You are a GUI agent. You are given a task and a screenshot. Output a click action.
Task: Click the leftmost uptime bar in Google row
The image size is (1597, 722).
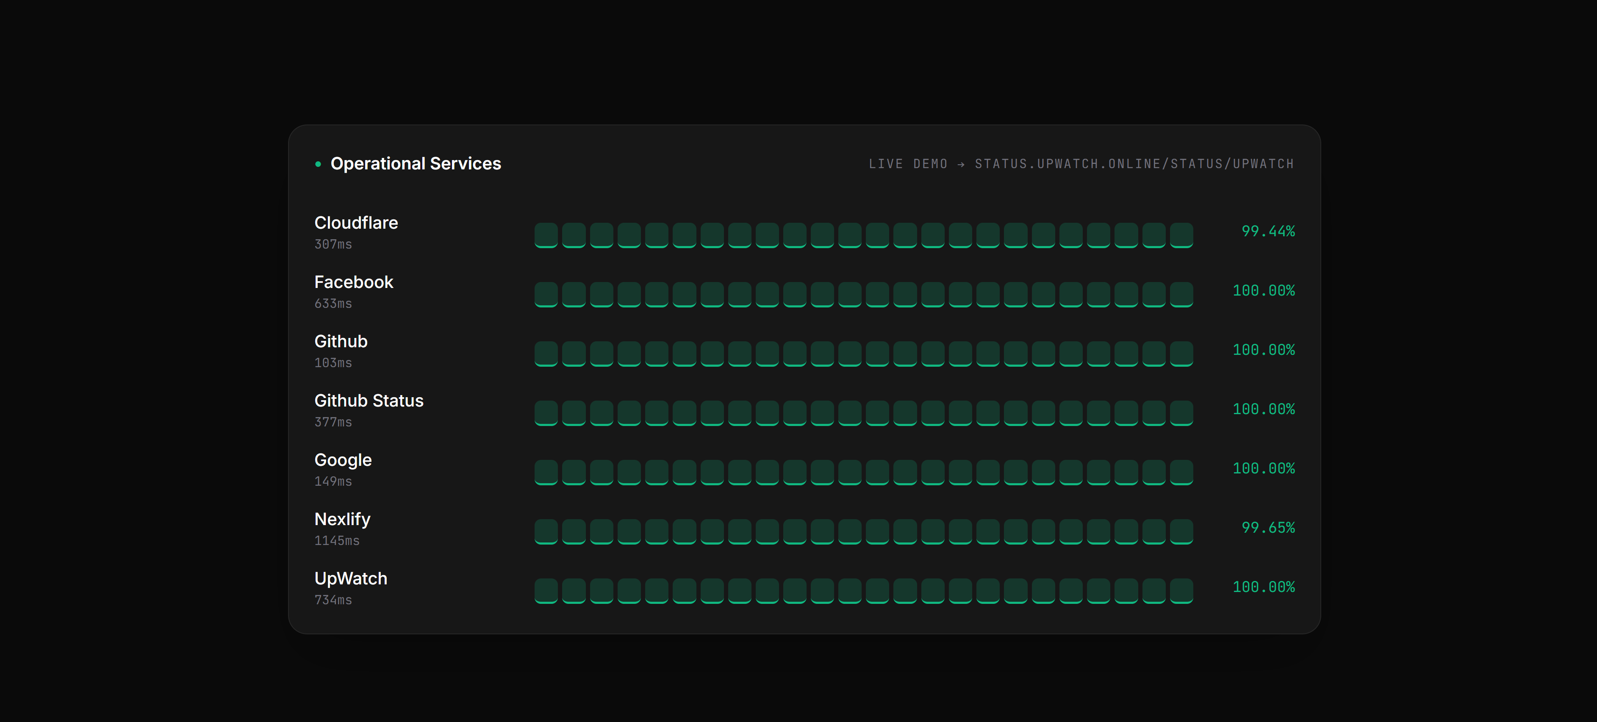pos(546,472)
